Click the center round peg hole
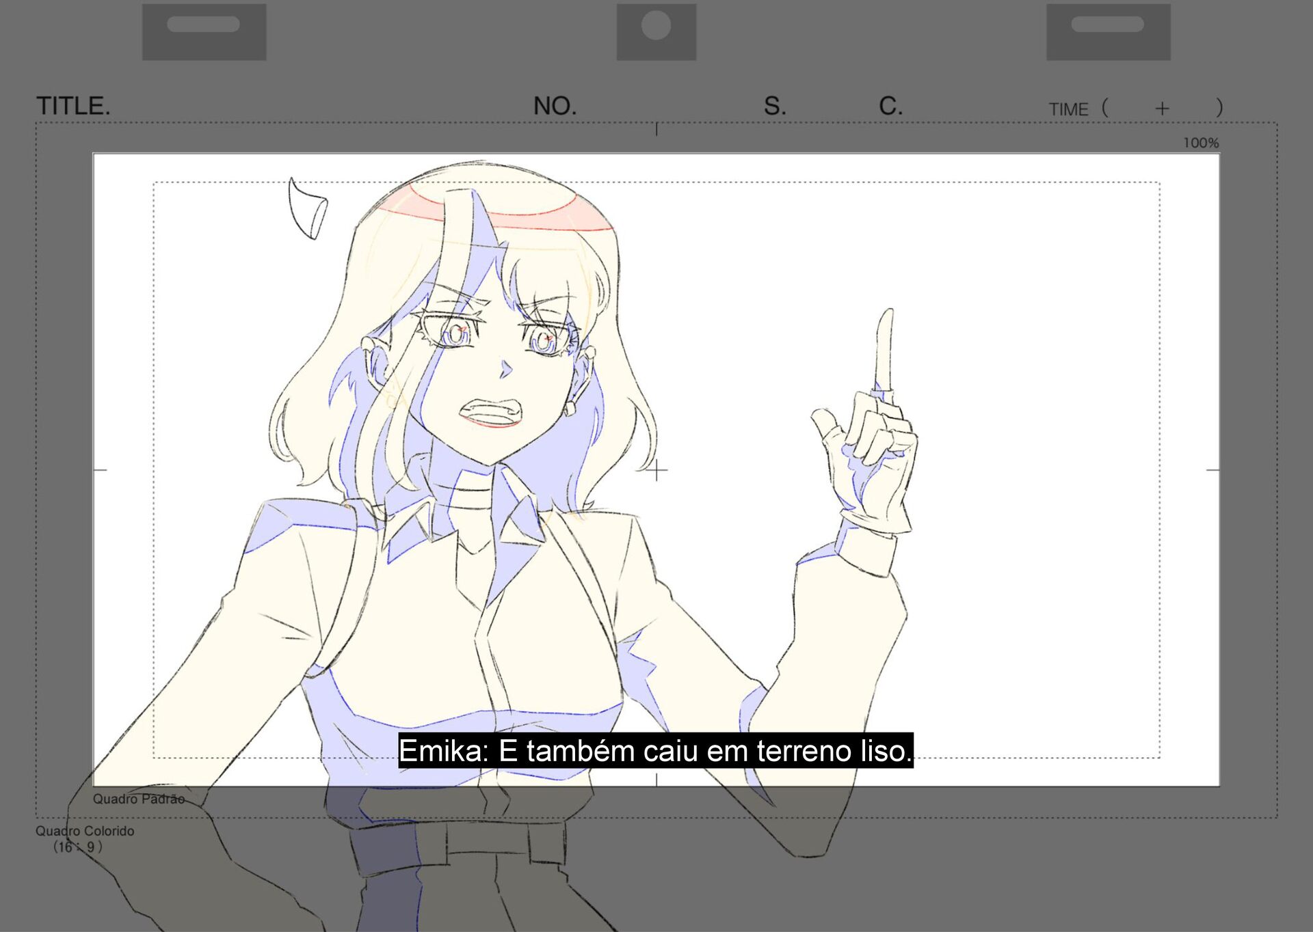The width and height of the screenshot is (1313, 932). click(x=656, y=26)
